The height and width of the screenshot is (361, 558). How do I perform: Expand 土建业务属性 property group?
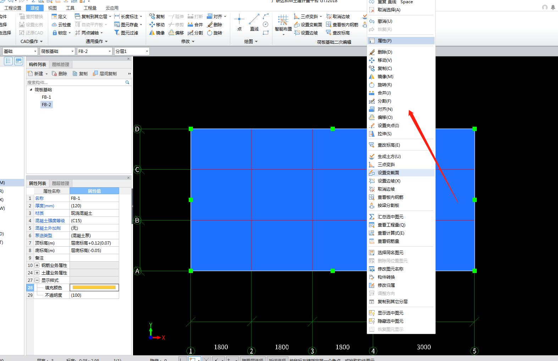pos(37,273)
